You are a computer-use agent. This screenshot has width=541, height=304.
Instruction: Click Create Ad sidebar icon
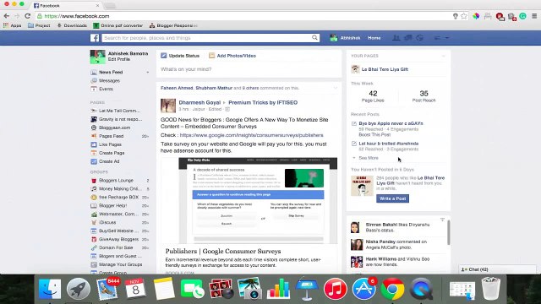pos(94,161)
